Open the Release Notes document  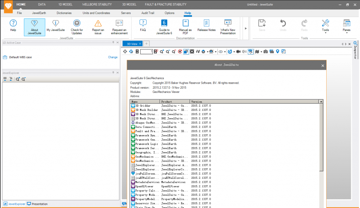206,25
